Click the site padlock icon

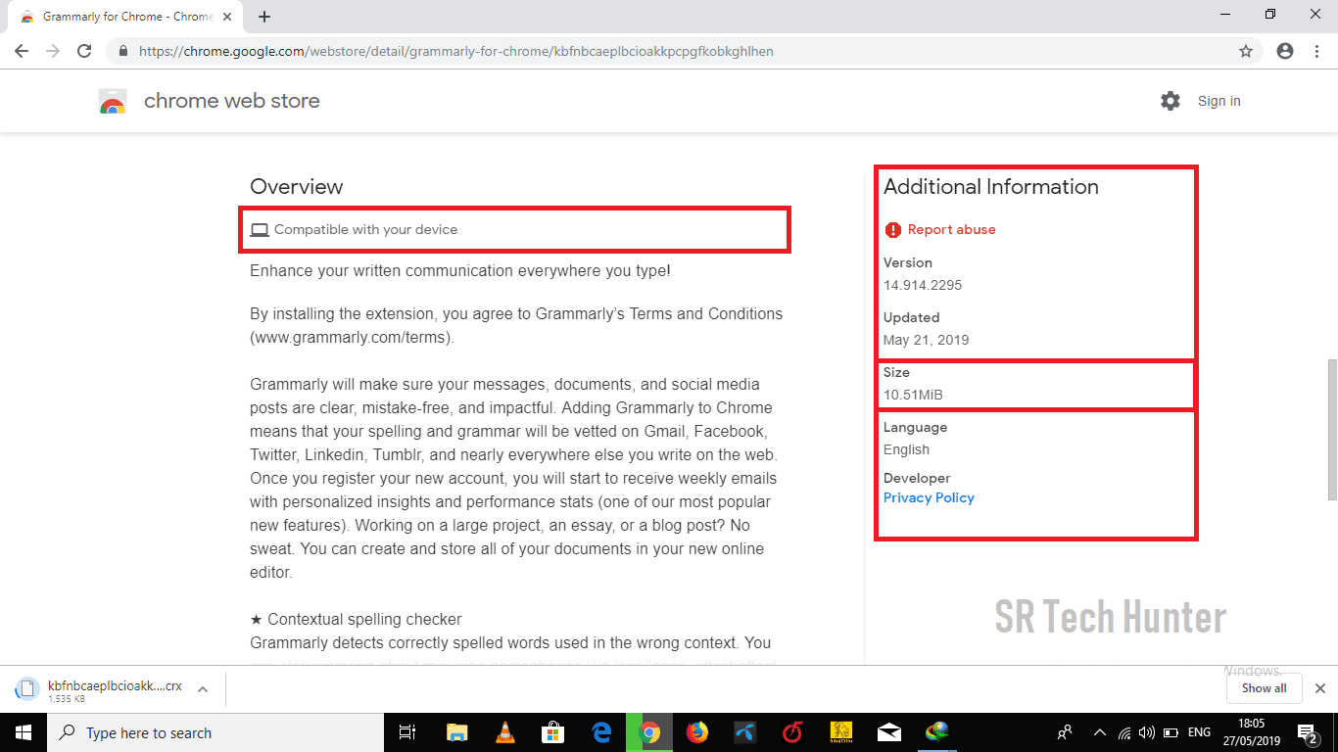pyautogui.click(x=123, y=51)
